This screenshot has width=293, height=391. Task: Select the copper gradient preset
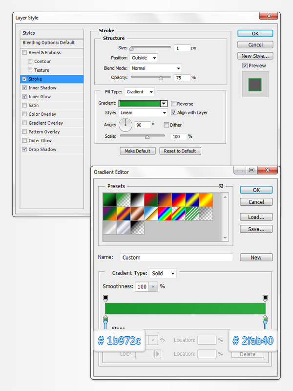[x=138, y=214]
